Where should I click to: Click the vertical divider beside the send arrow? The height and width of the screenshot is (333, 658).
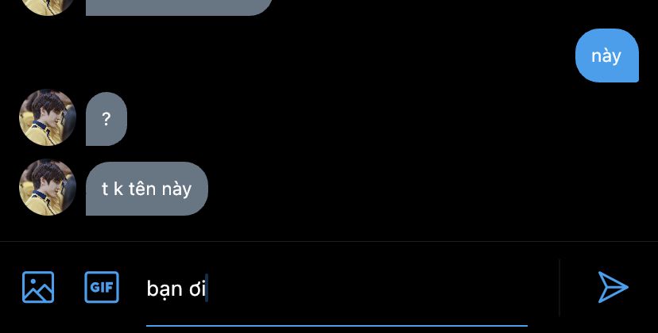(559, 288)
